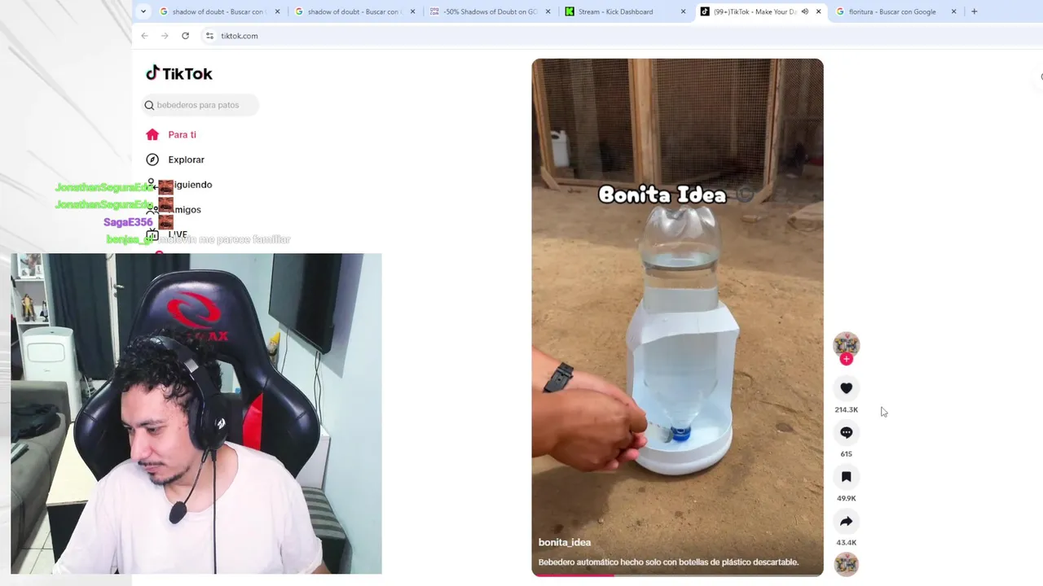
Task: Open comments with the speech bubble icon
Action: [846, 432]
